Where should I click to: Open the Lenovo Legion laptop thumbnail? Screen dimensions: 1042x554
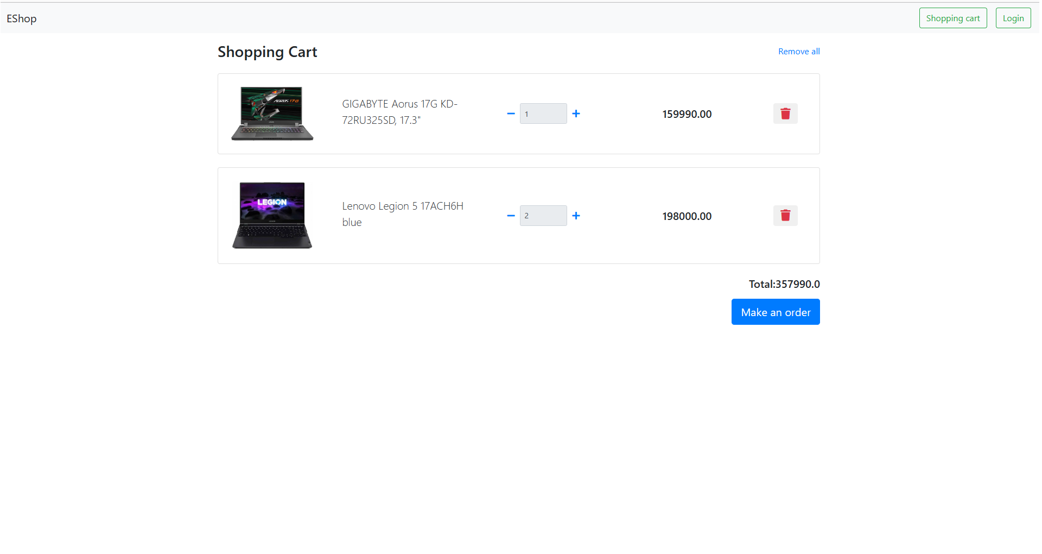point(272,216)
